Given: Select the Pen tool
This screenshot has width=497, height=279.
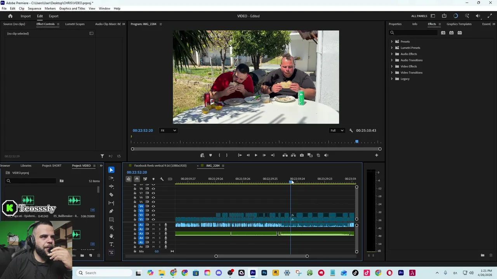Looking at the screenshot, I should (111, 211).
